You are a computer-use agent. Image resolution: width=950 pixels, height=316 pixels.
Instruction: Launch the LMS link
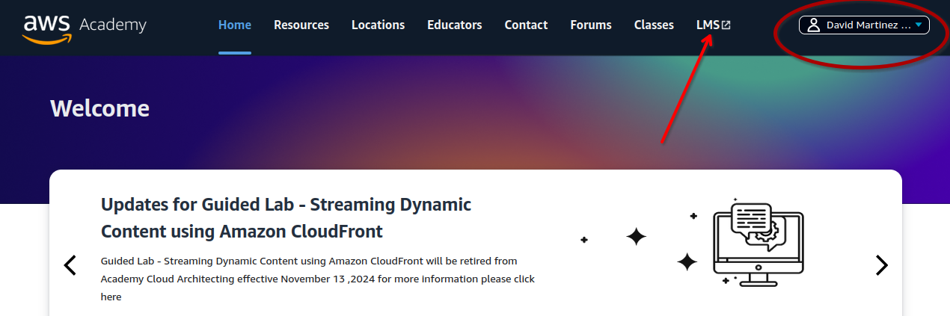[x=707, y=25]
